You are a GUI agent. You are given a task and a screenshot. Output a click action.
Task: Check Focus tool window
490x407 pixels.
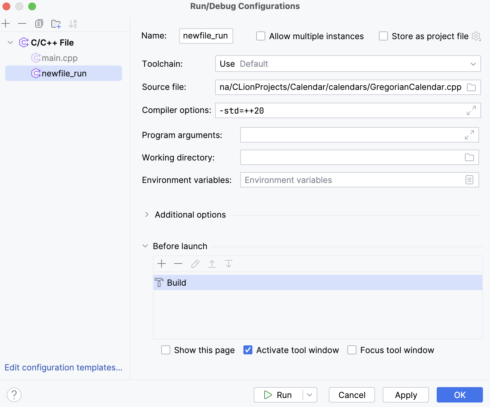pyautogui.click(x=352, y=350)
